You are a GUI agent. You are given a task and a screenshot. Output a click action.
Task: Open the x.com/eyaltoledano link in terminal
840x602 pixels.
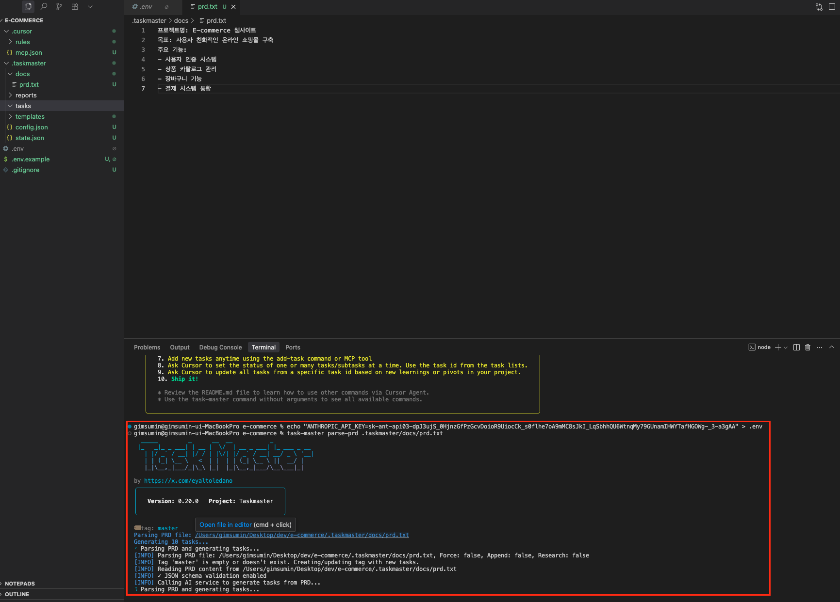[188, 481]
